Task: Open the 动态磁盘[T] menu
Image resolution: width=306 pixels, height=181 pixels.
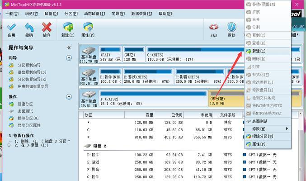Action: coord(94,14)
